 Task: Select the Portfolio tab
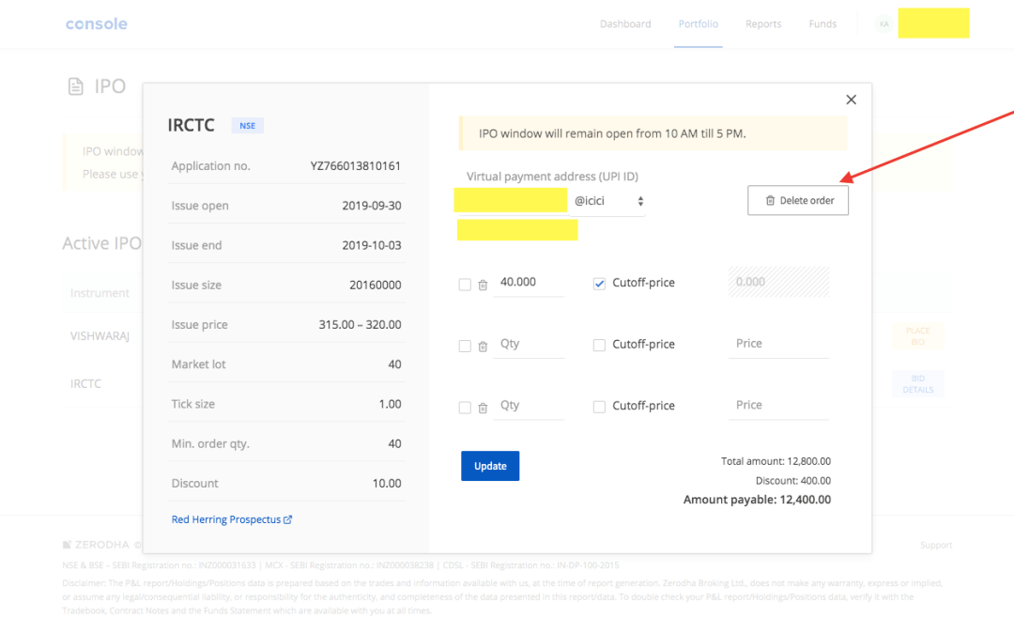[698, 23]
